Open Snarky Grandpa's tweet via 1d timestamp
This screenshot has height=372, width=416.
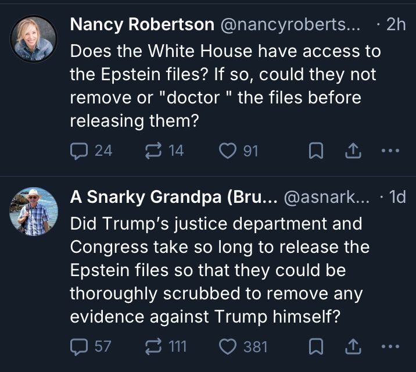[397, 197]
